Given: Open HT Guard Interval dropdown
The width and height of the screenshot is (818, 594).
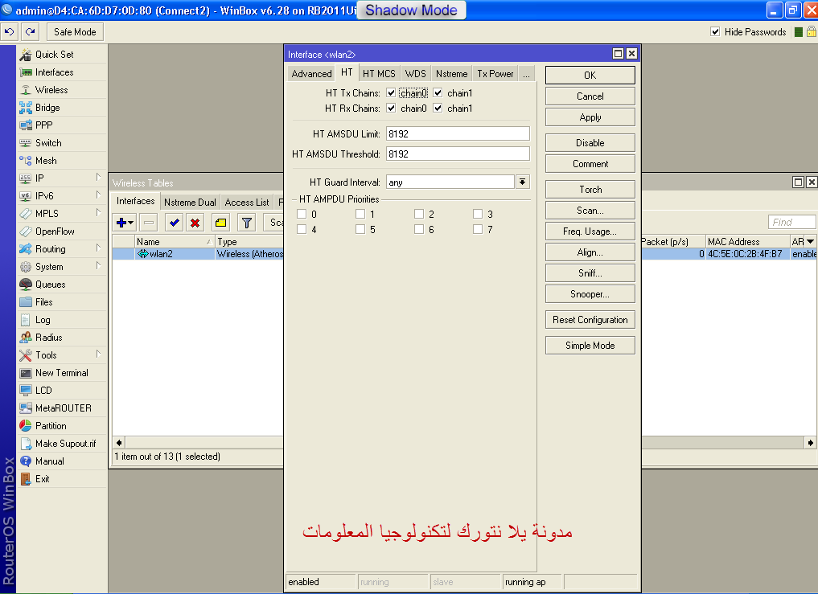Looking at the screenshot, I should click(x=522, y=182).
